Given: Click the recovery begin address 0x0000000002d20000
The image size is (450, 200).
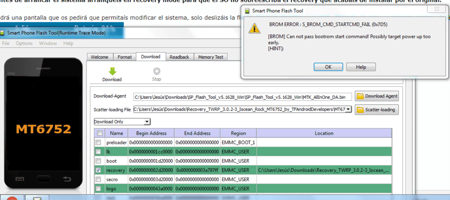Looking at the screenshot, I should [x=151, y=171].
